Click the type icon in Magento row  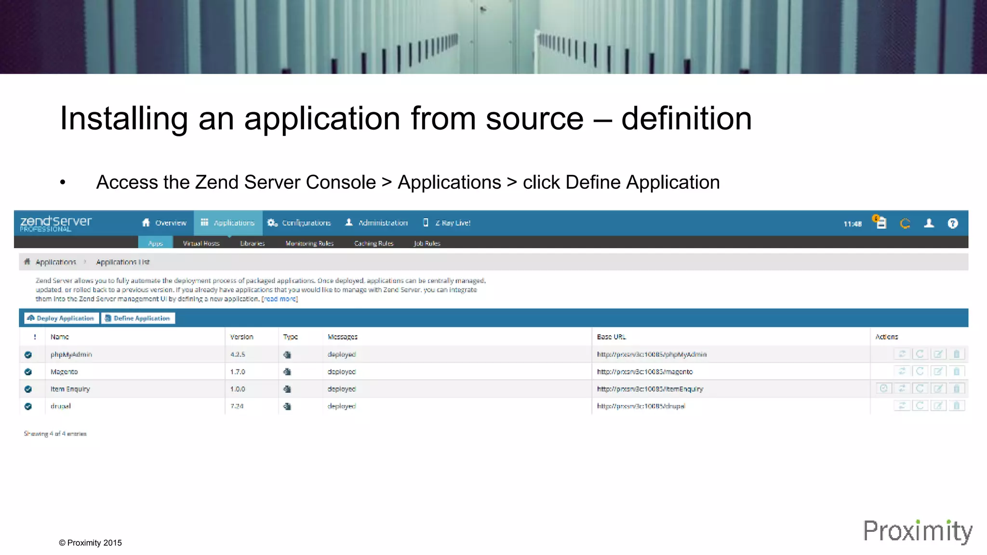287,372
